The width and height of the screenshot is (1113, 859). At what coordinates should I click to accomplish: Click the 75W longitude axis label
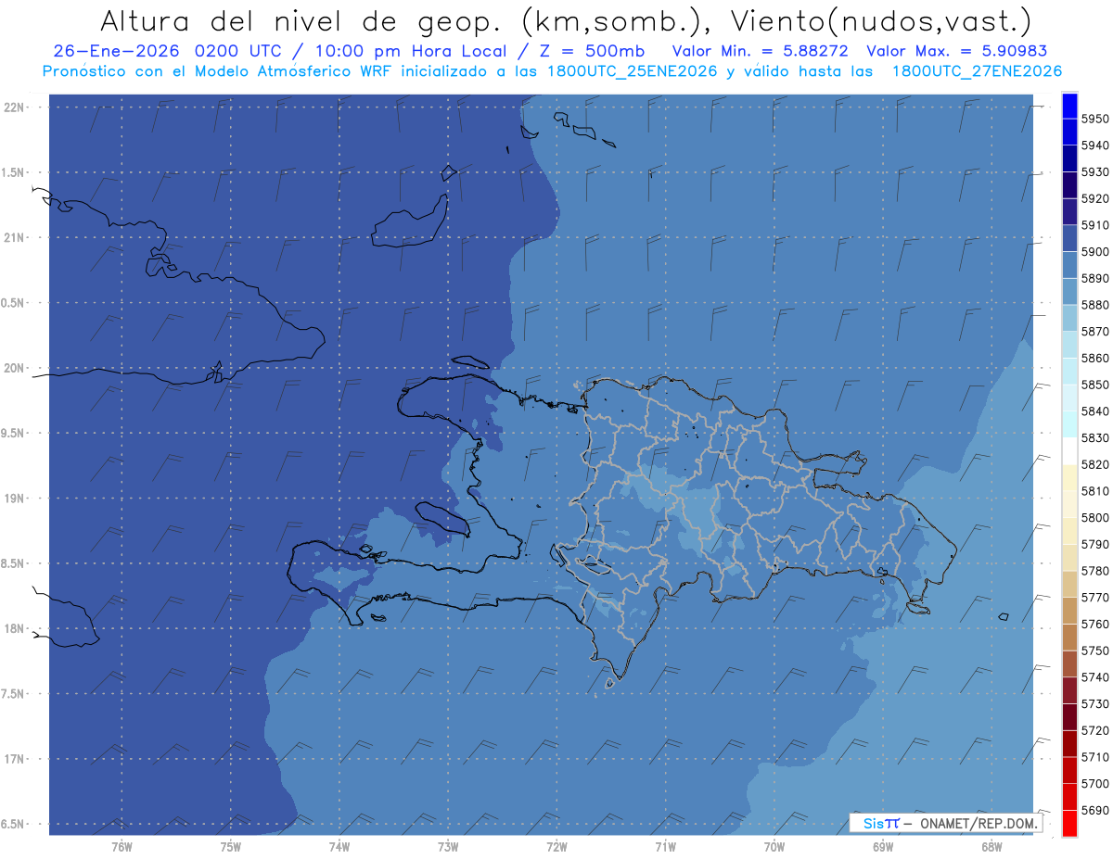point(231,846)
